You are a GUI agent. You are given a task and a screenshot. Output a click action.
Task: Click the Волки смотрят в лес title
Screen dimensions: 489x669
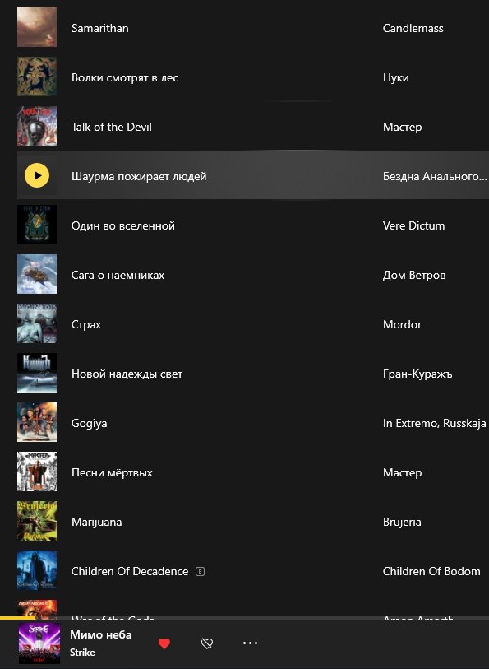pos(125,77)
